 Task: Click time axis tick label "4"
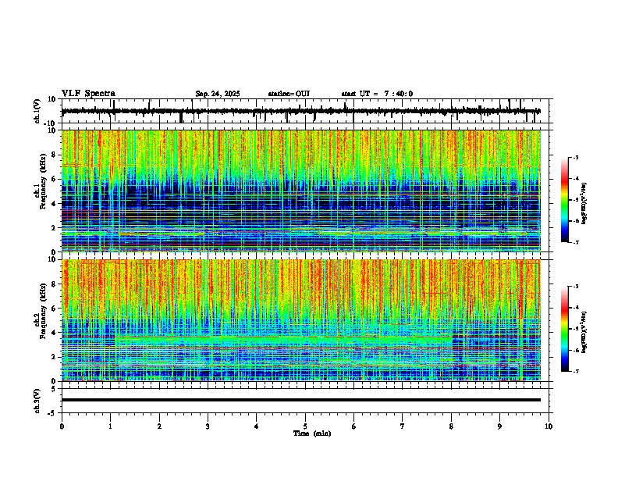(x=256, y=426)
